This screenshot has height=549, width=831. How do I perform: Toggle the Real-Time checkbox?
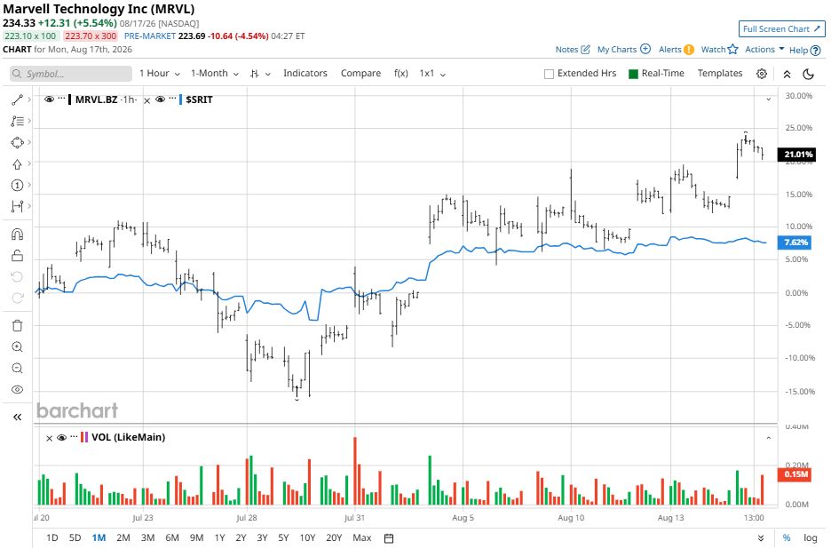click(633, 74)
